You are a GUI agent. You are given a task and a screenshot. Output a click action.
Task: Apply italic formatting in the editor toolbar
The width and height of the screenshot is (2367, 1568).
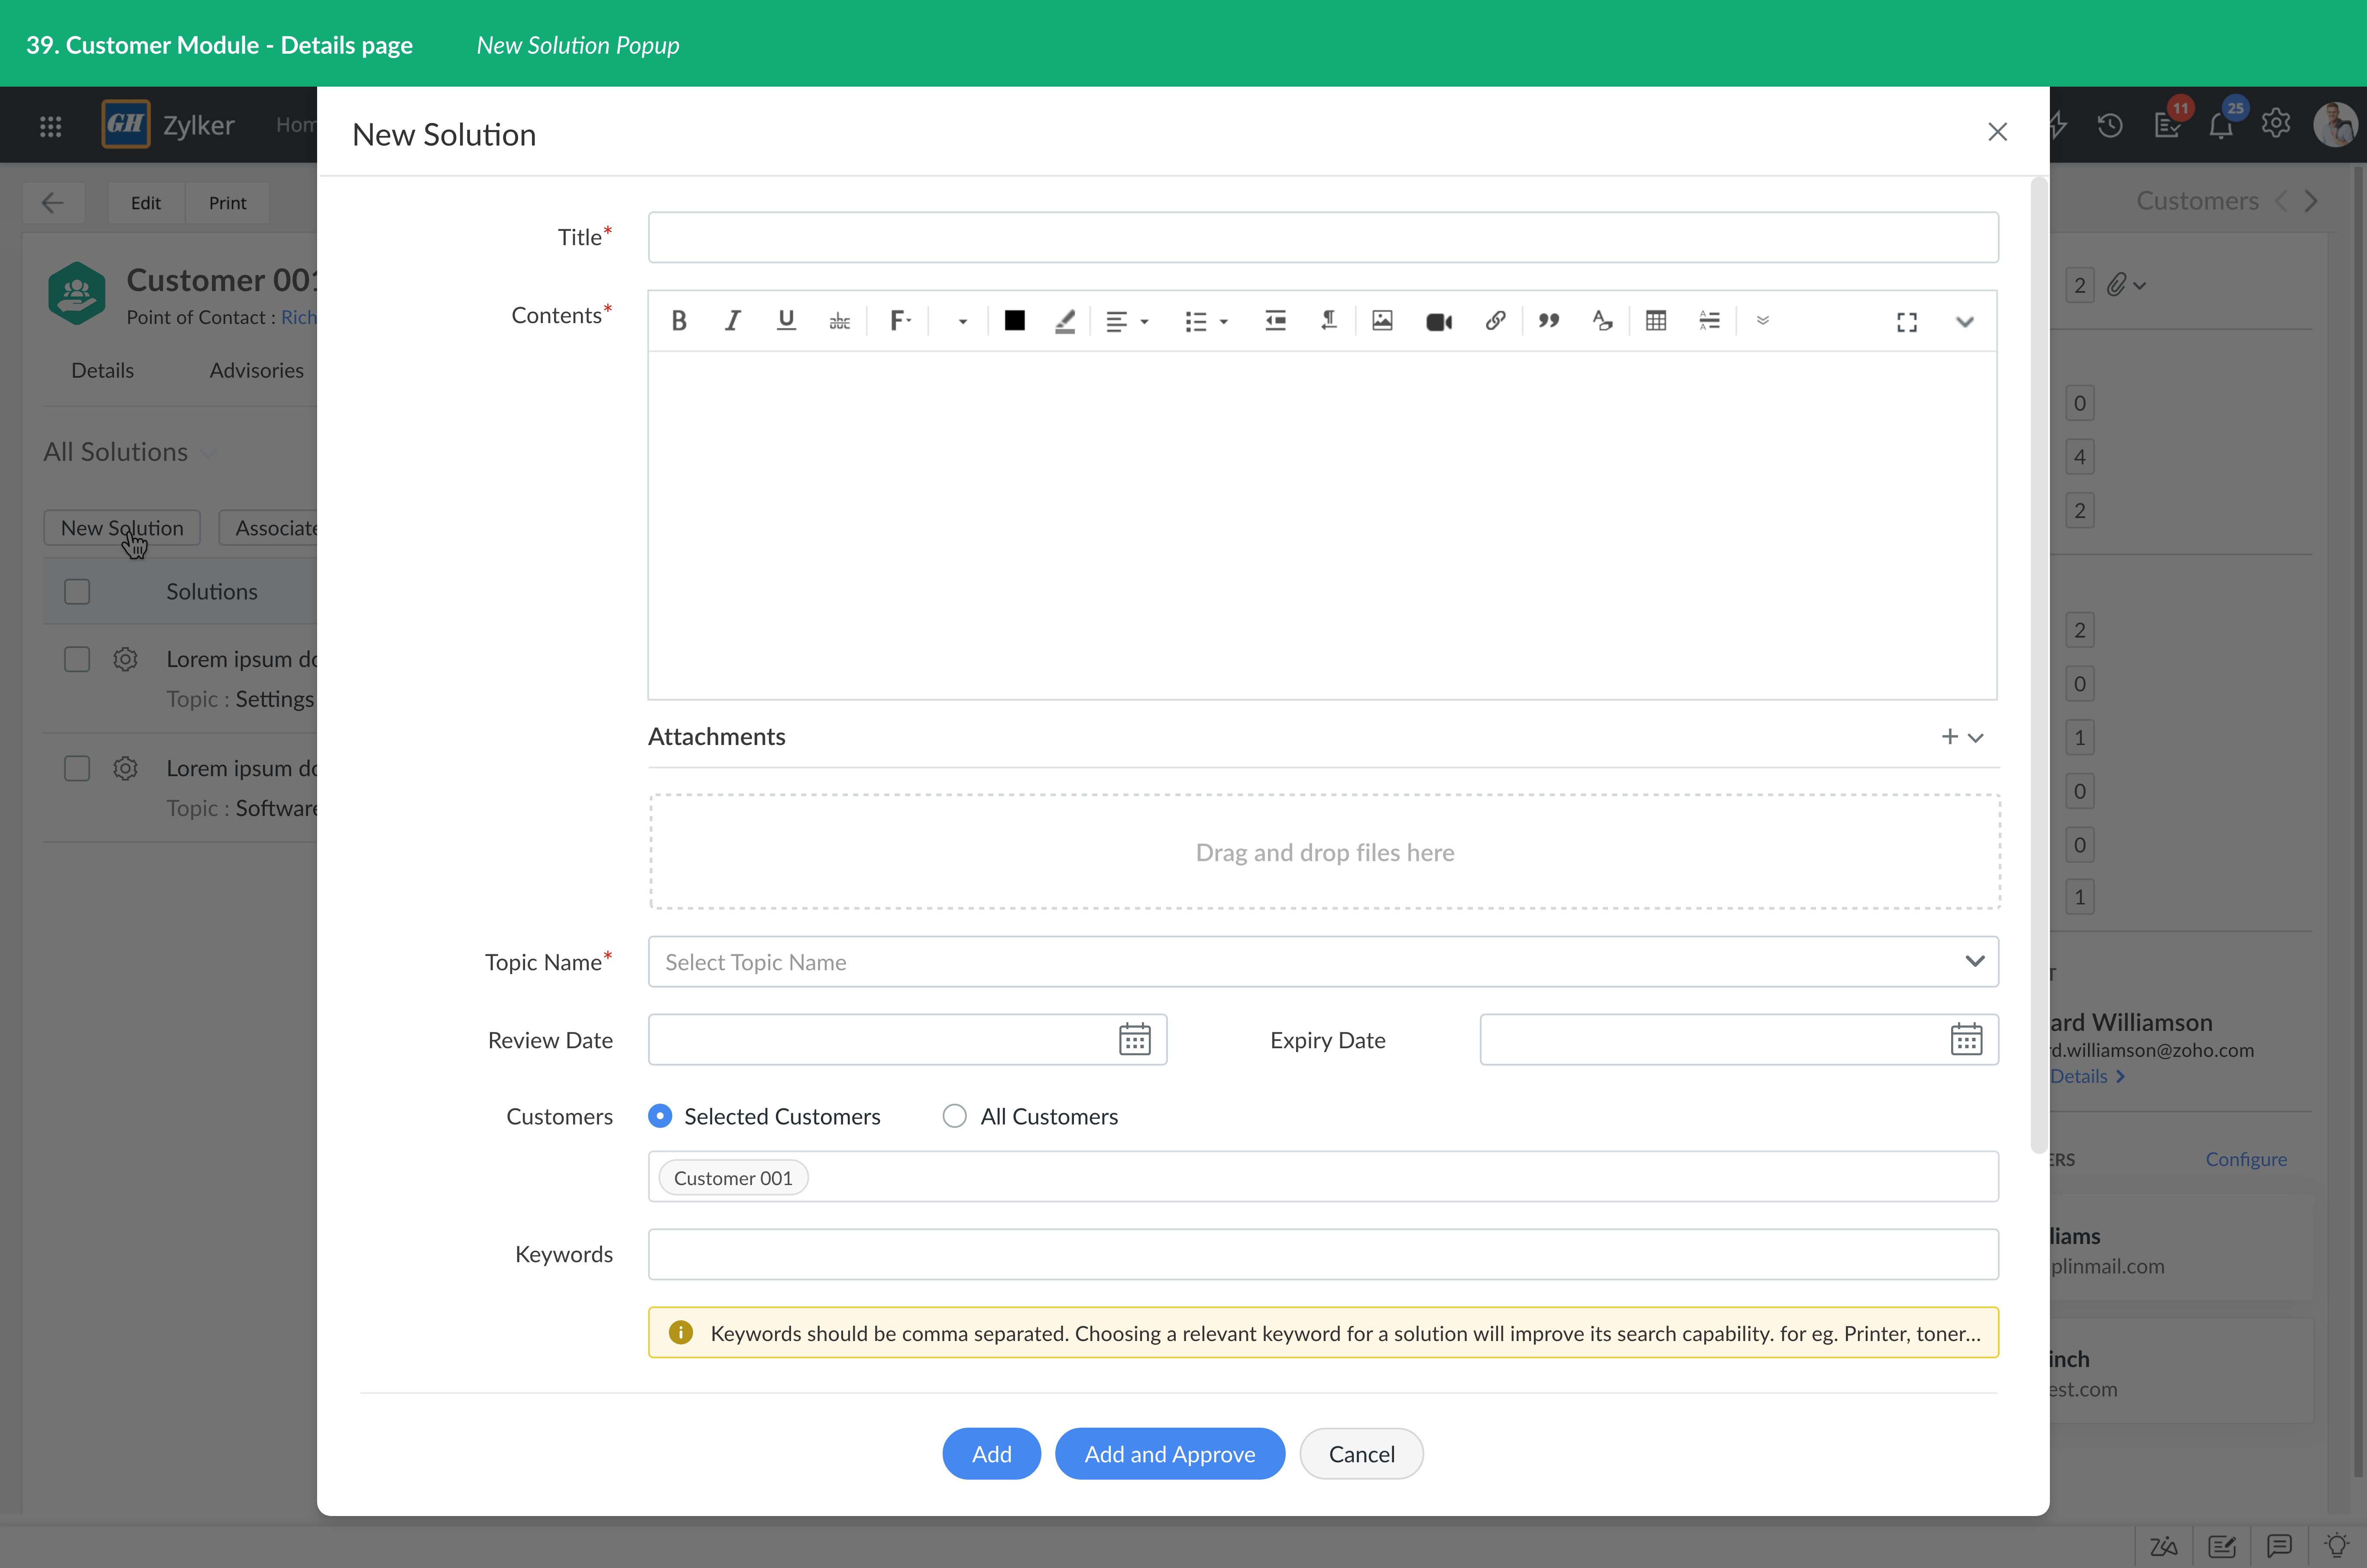(732, 321)
